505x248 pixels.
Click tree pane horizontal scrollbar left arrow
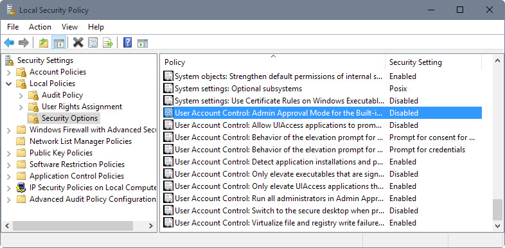tap(8, 226)
